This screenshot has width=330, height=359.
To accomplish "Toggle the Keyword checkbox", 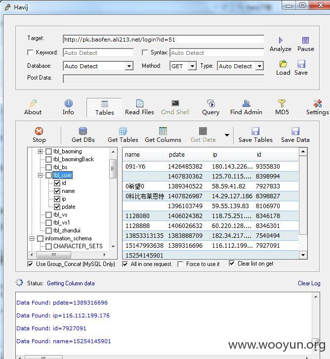I will point(30,52).
